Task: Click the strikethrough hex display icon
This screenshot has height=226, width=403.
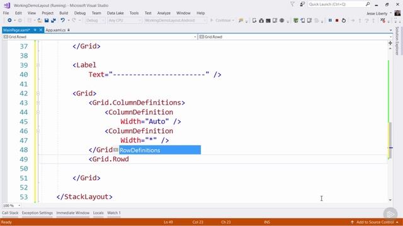Action: point(383,20)
